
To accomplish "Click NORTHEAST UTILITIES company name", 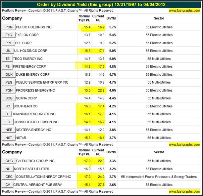I will pos(31,169).
